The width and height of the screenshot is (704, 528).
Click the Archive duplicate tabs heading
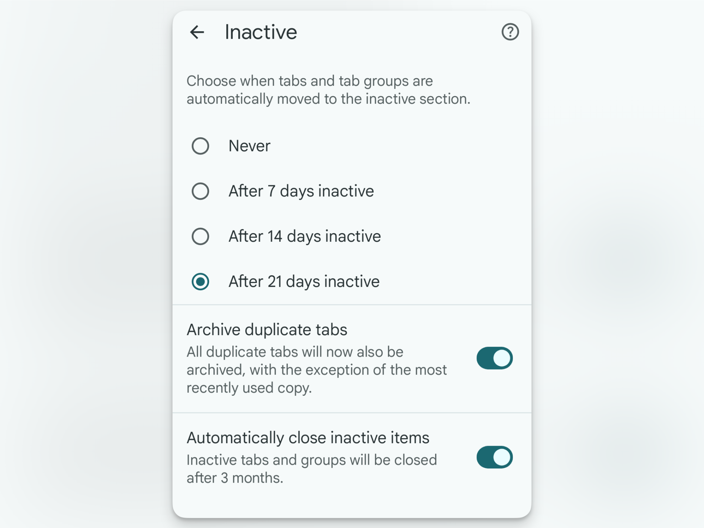click(267, 329)
